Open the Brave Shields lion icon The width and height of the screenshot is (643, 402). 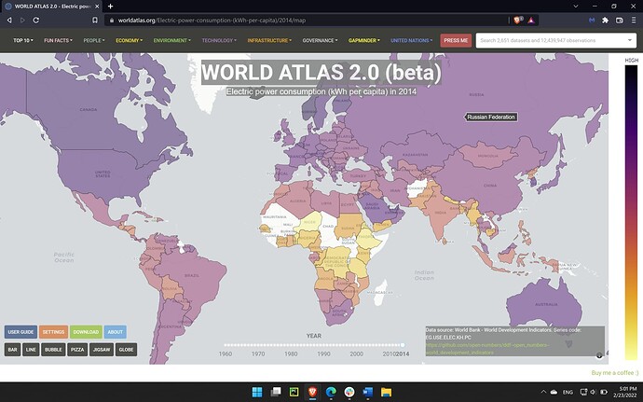[x=517, y=21]
